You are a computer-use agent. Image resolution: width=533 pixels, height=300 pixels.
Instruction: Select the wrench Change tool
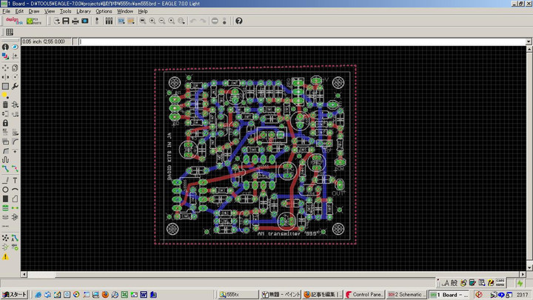pos(15,85)
